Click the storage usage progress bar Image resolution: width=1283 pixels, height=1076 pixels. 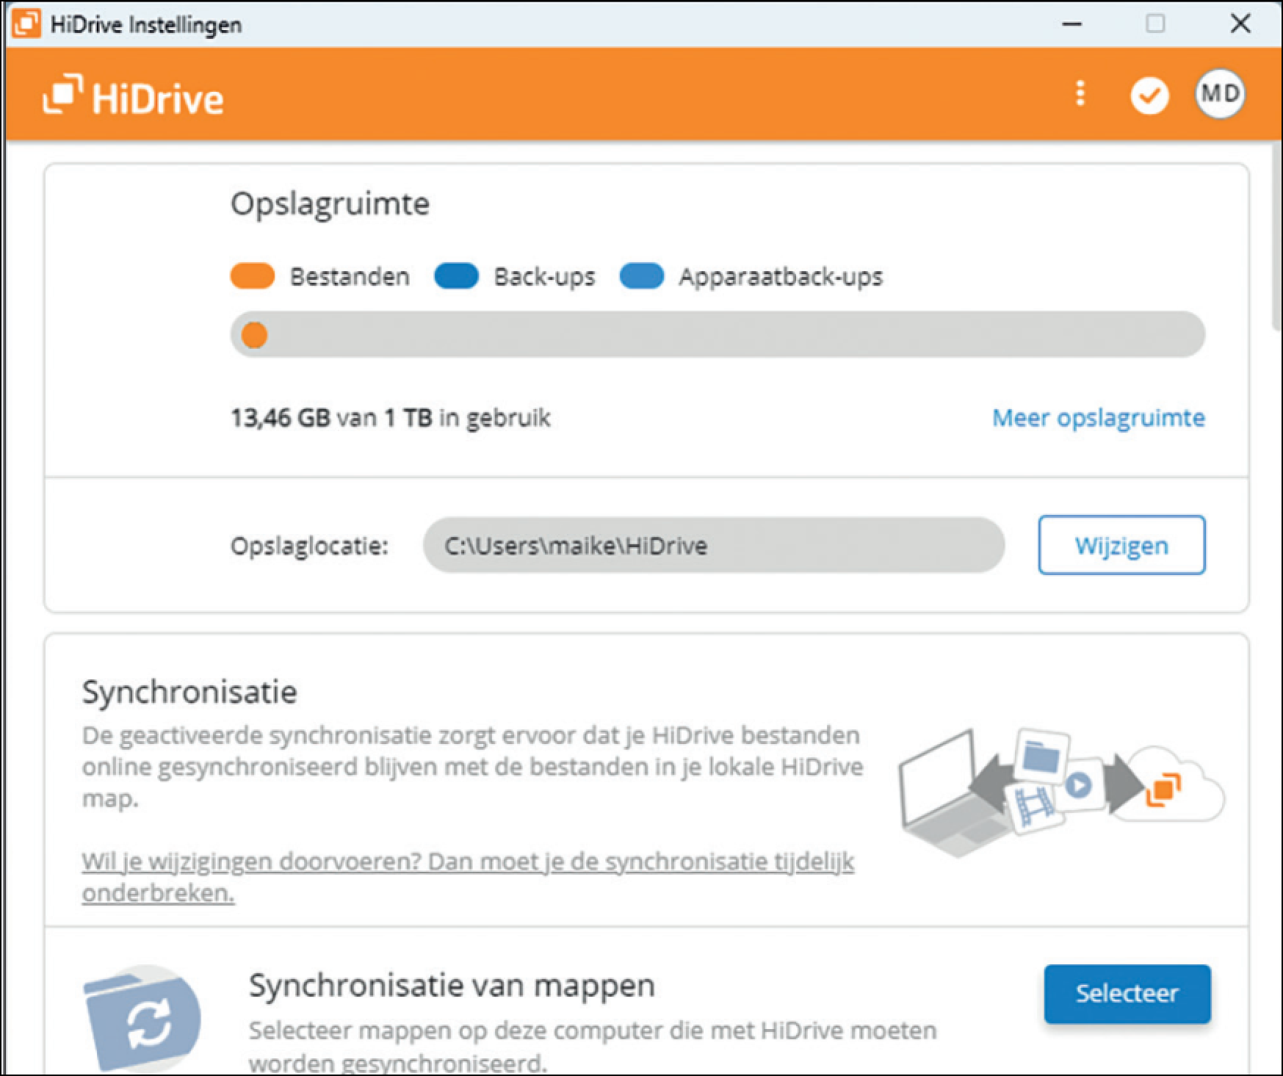718,335
